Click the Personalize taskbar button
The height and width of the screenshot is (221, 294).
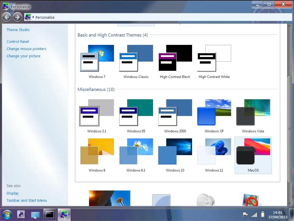(x=64, y=214)
